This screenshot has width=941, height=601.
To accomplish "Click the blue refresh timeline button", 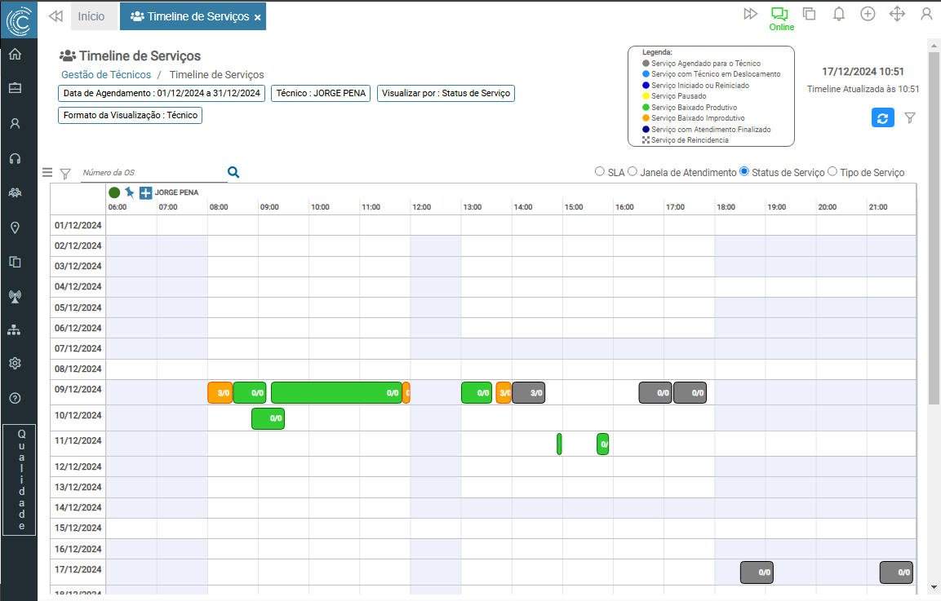I will 882,118.
